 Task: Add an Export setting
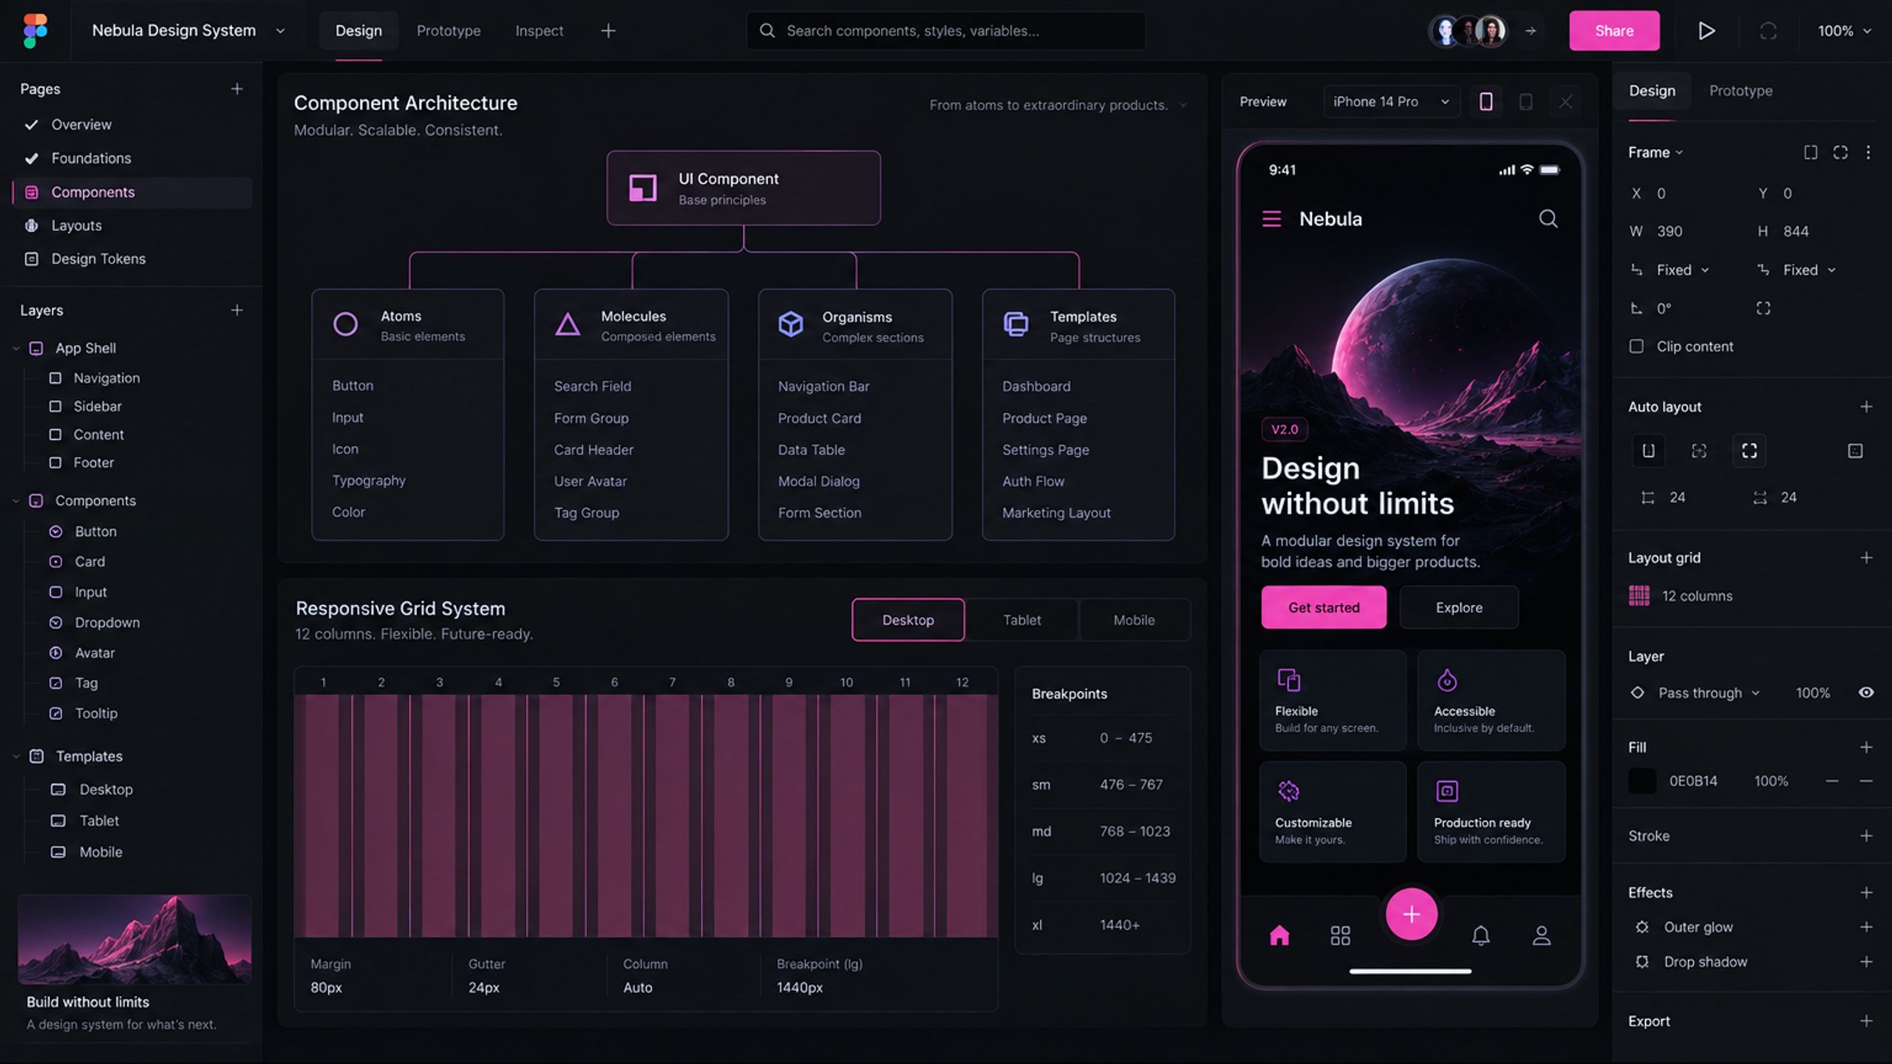(1866, 1020)
